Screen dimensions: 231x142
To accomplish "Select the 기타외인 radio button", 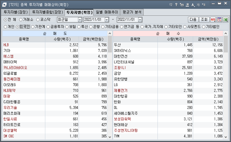I will click(x=166, y=27).
